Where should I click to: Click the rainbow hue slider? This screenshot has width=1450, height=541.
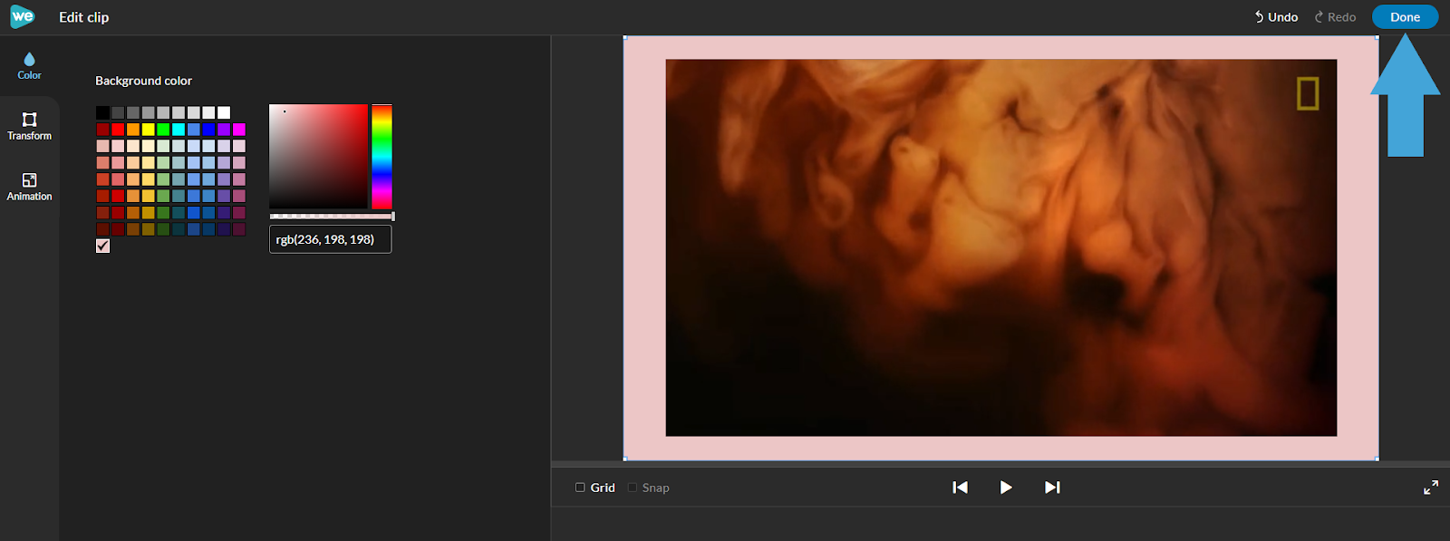pyautogui.click(x=382, y=157)
